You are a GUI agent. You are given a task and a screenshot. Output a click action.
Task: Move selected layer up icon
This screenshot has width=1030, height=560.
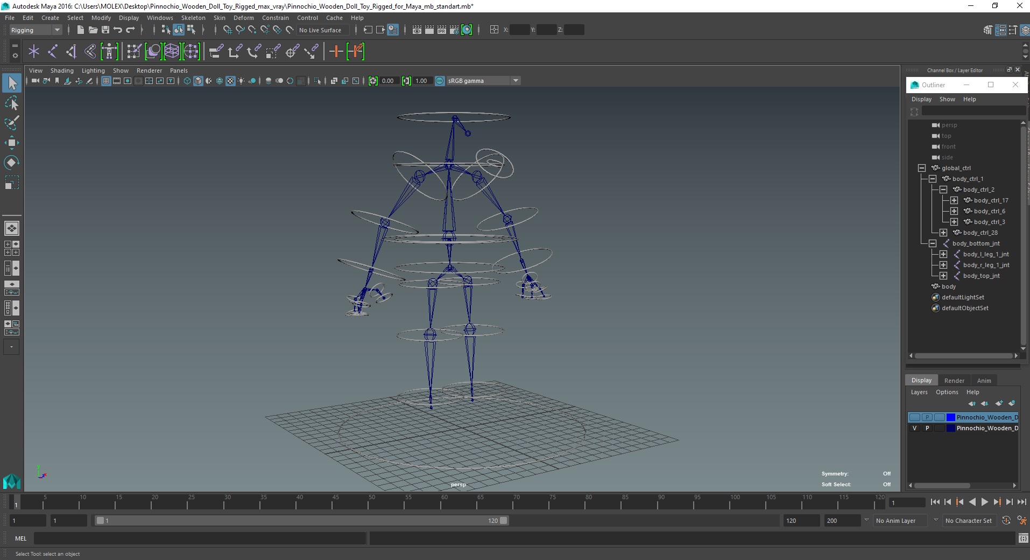972,403
